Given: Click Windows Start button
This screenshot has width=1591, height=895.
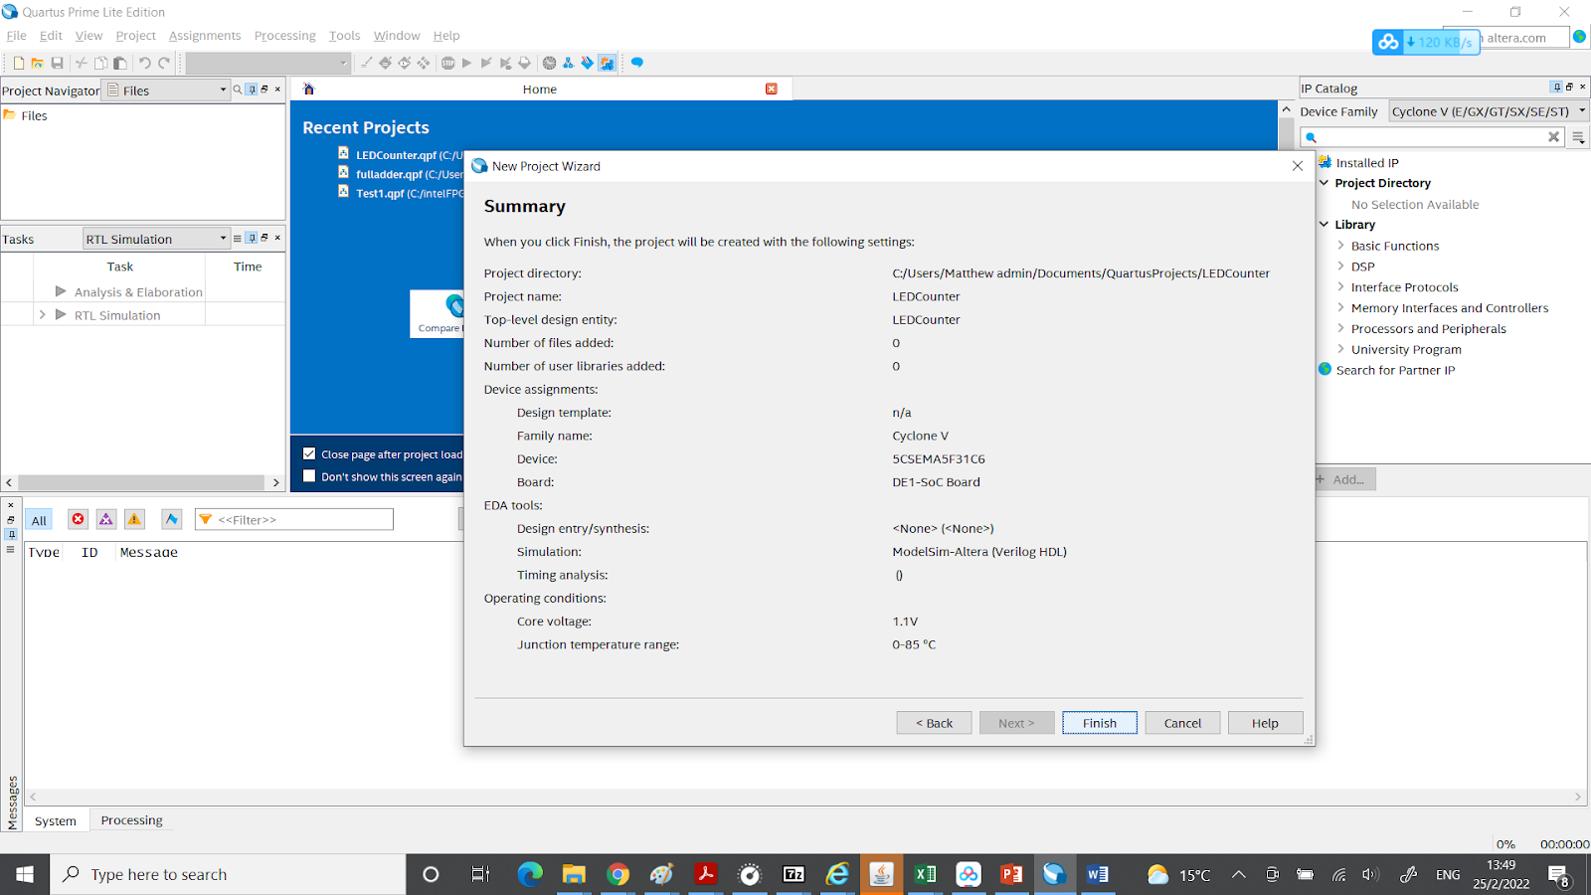Looking at the screenshot, I should pos(25,874).
